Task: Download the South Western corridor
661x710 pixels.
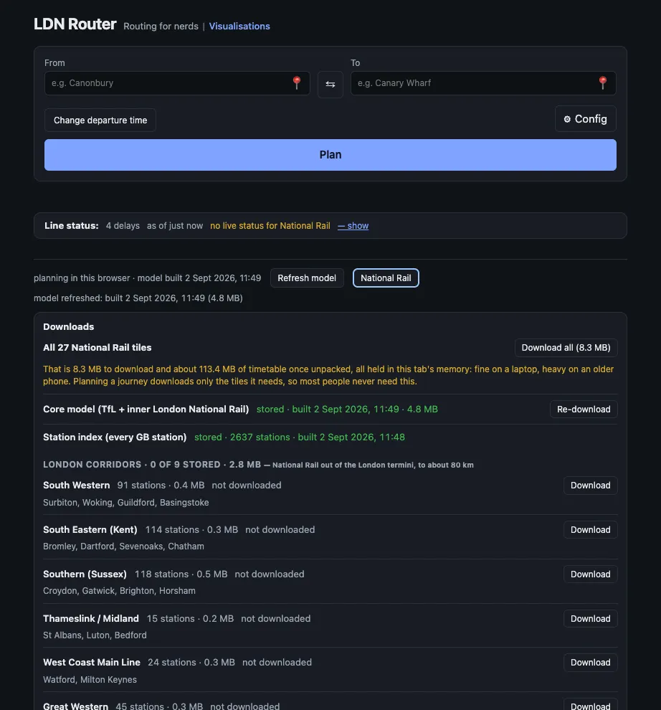Action: (x=590, y=486)
